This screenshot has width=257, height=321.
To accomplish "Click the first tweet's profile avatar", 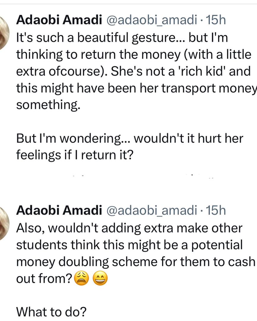I will point(3,33).
